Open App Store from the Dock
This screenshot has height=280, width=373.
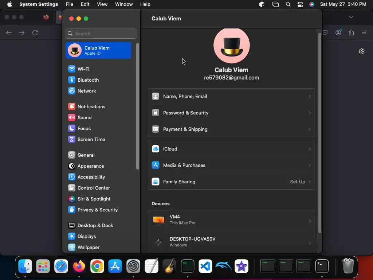pos(115,266)
